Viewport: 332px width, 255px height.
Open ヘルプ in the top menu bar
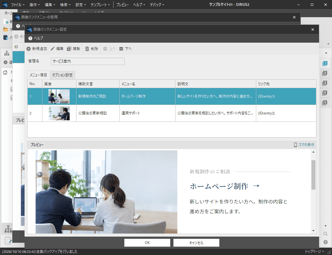139,5
